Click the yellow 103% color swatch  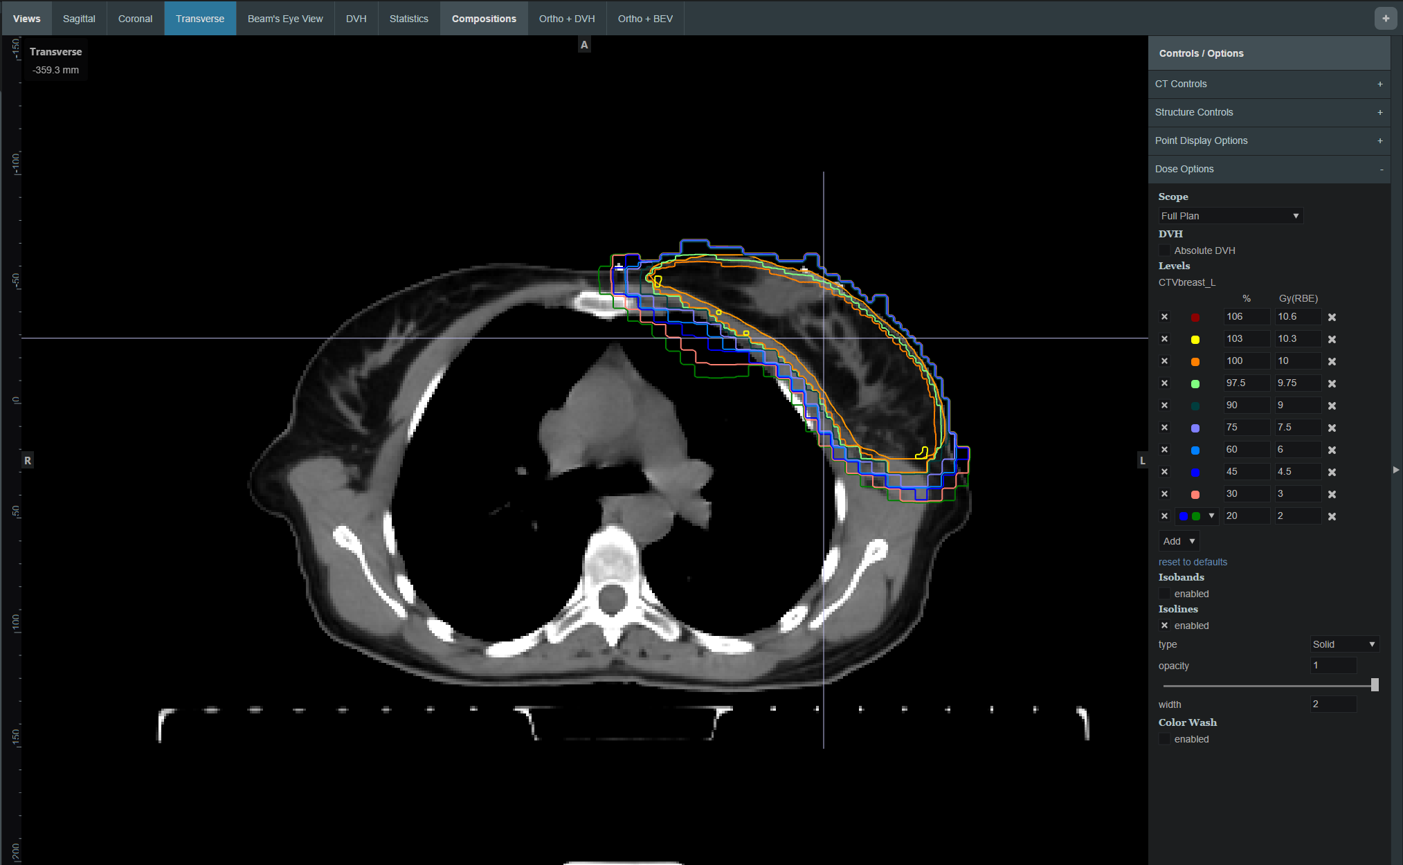(x=1195, y=340)
